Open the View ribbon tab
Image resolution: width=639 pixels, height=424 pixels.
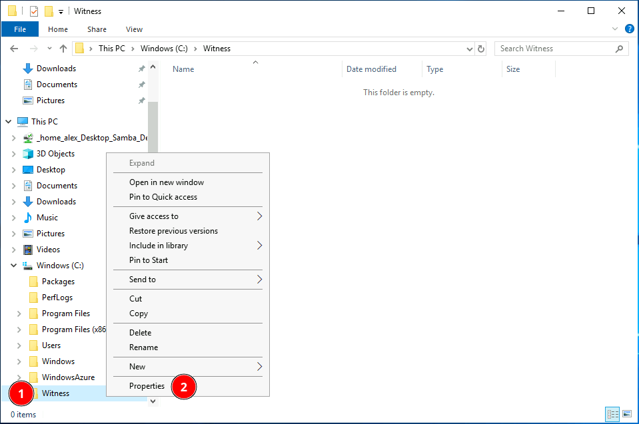pyautogui.click(x=134, y=29)
